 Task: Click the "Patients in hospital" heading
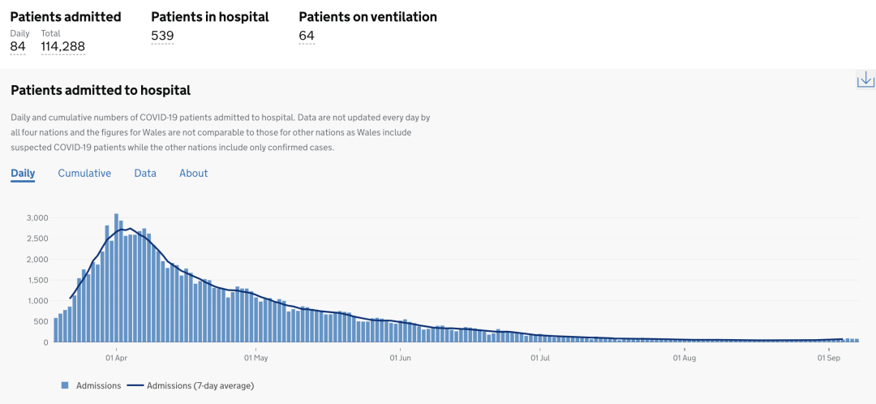point(210,16)
